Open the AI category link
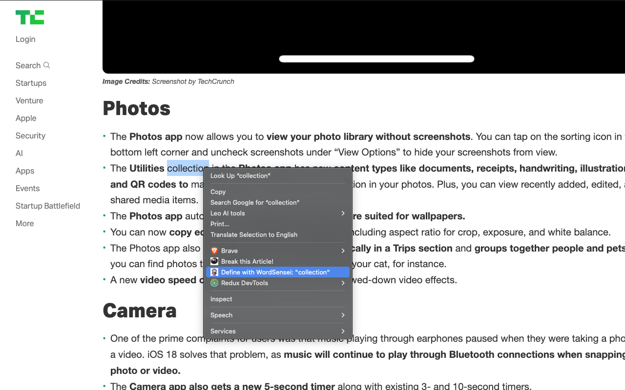625x390 pixels. coord(19,153)
